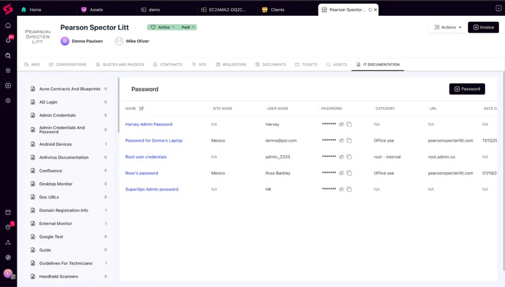The height and width of the screenshot is (287, 505).
Task: Copy Harvey Admin Password to clipboard
Action: (349, 125)
